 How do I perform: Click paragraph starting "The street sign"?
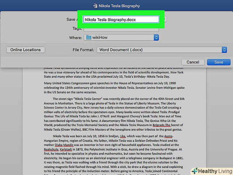[114, 114]
